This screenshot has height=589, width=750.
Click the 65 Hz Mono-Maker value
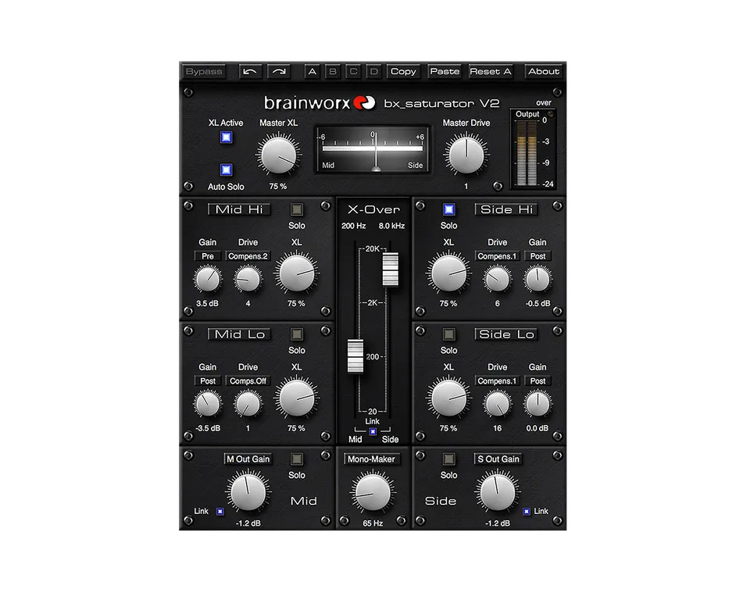coord(373,523)
